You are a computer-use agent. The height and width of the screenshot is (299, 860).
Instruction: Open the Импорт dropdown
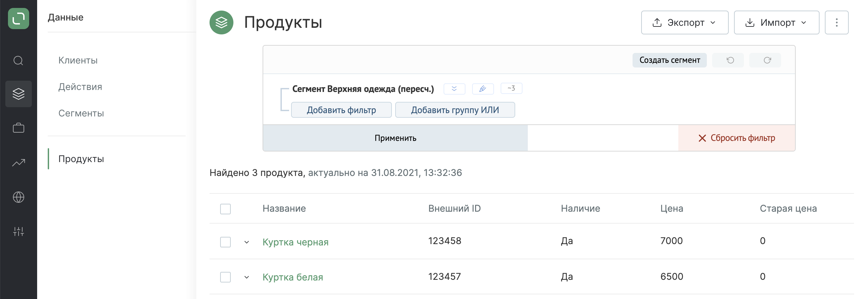tap(776, 22)
